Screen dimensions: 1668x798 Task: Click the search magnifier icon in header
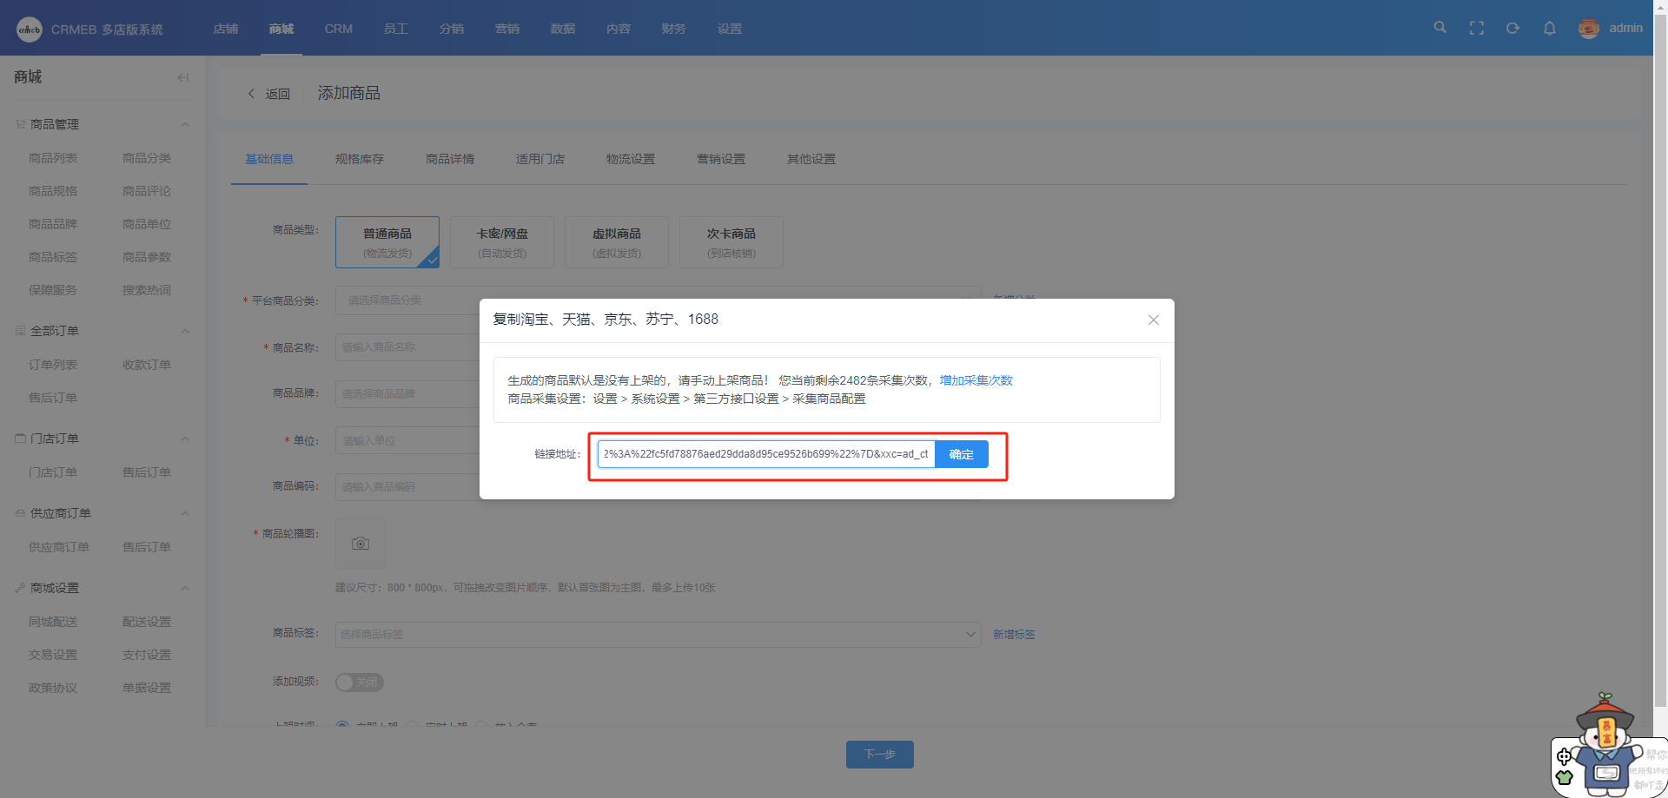(1440, 28)
